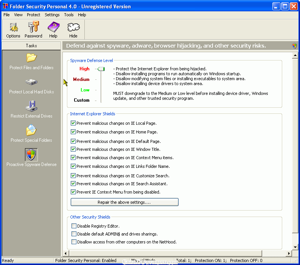Open the File menu

pyautogui.click(x=6, y=15)
